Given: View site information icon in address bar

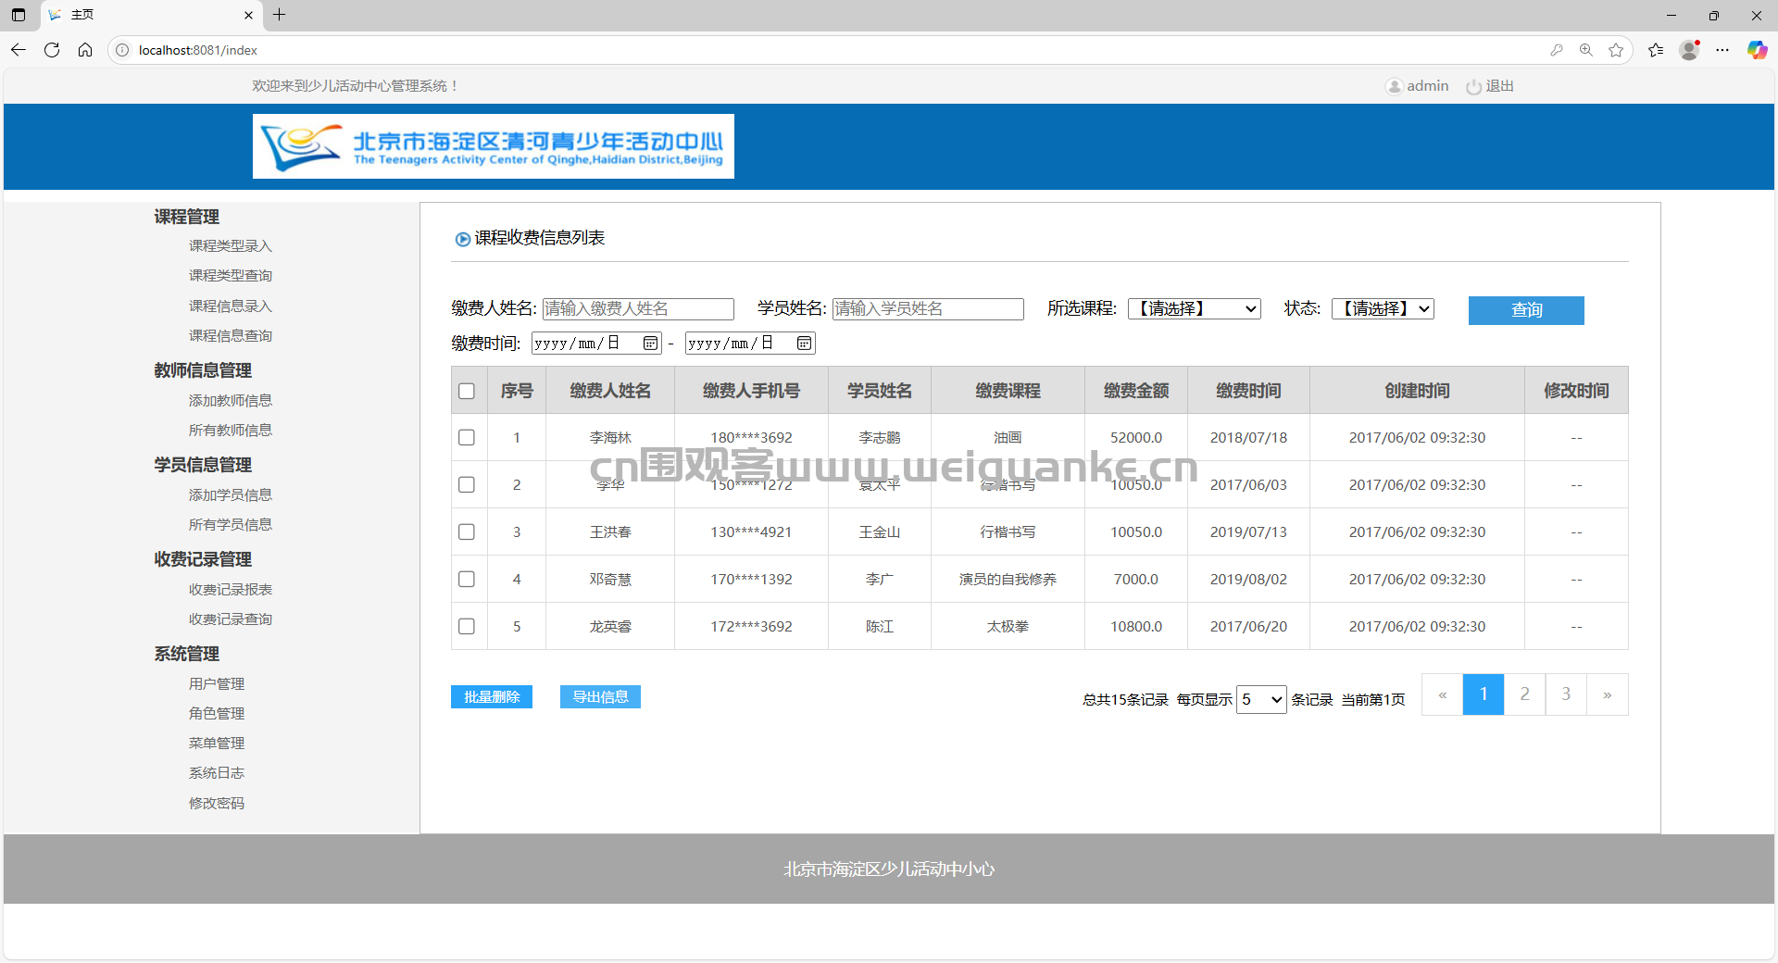Looking at the screenshot, I should point(122,50).
